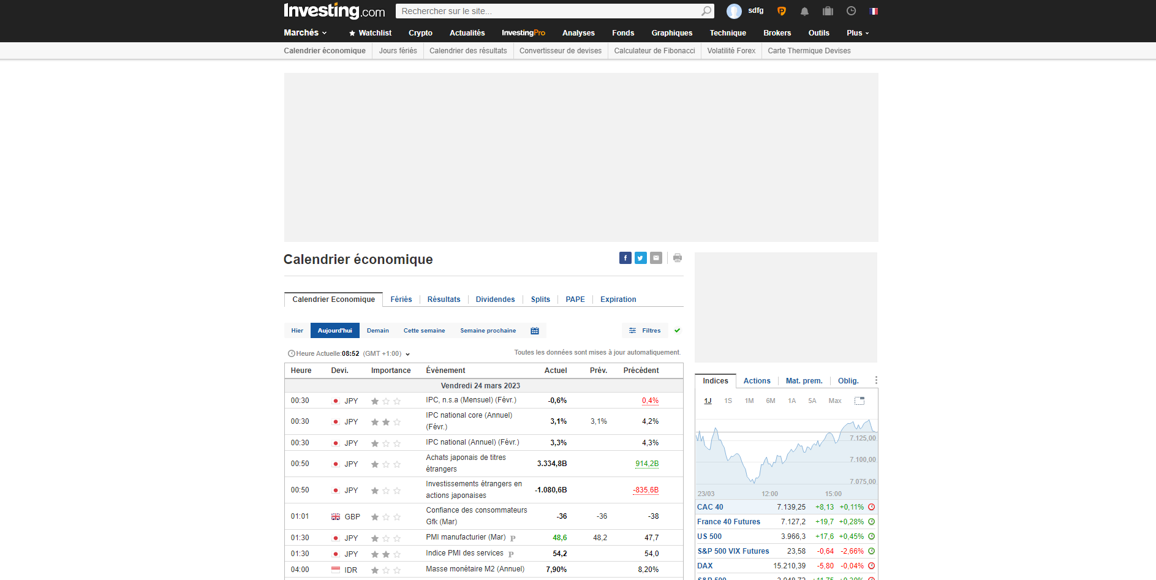
Task: Open the custom date calendar picker icon
Action: [x=535, y=331]
